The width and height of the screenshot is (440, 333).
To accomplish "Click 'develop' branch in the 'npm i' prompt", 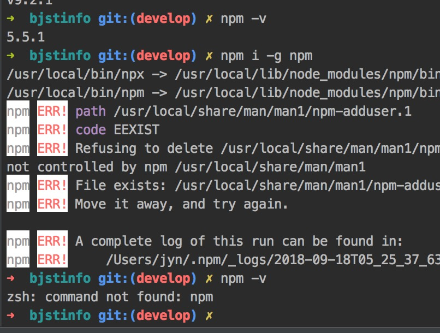I will click(163, 56).
